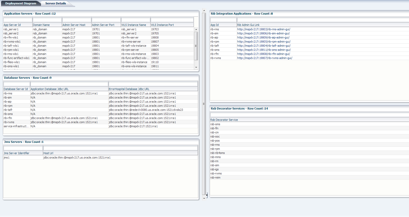Open the rib-rfm-admin-gui link
The image size is (409, 217).
point(264,54)
